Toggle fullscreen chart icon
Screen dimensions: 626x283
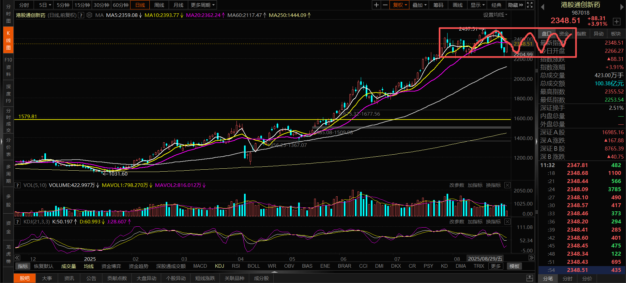click(530, 5)
